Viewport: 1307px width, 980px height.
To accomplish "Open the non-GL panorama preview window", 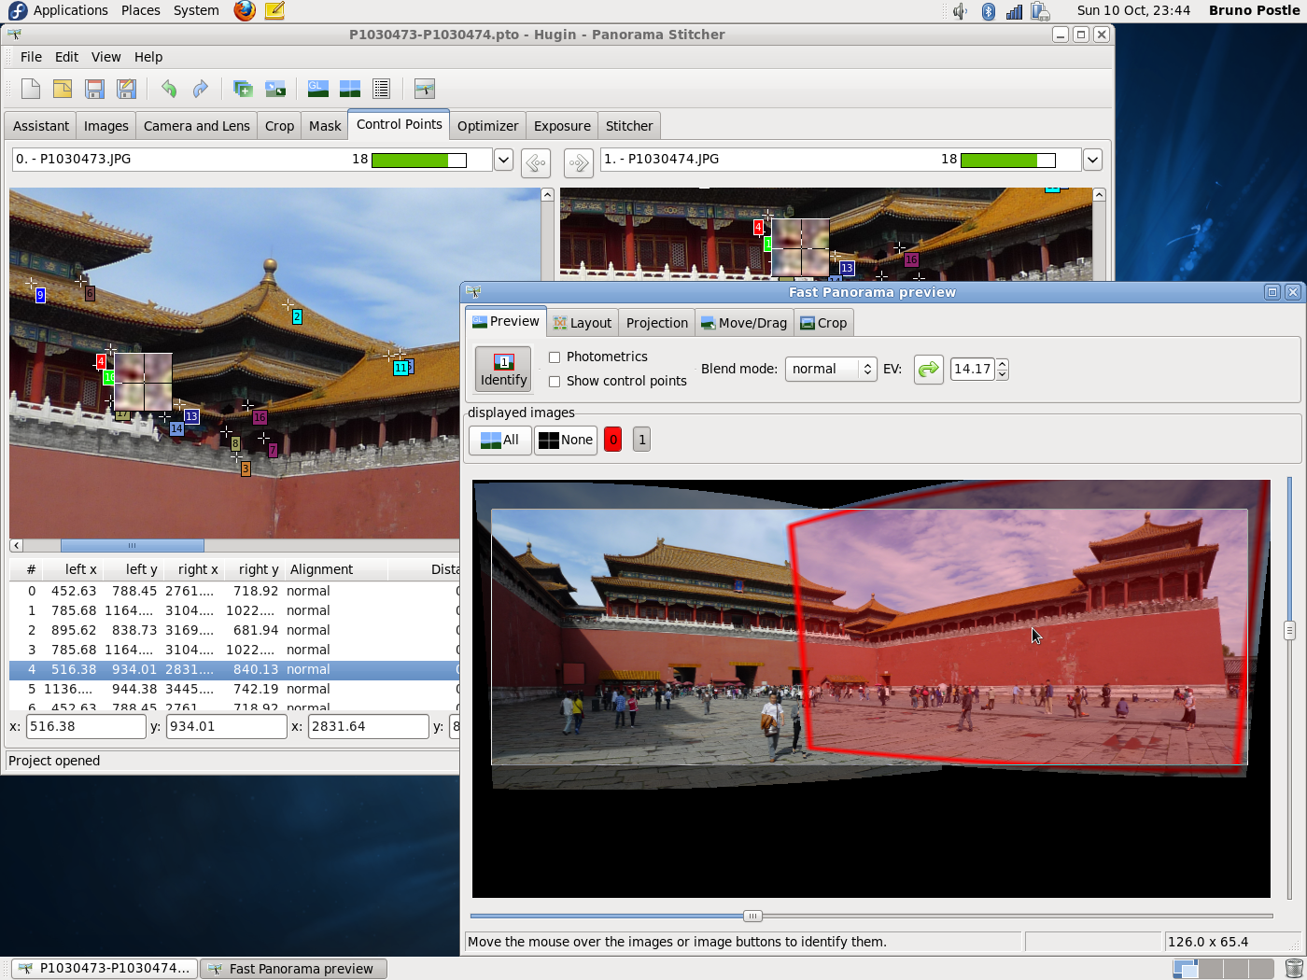I will click(349, 88).
